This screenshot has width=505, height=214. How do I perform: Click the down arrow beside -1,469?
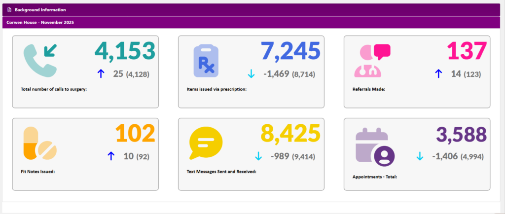coord(251,74)
